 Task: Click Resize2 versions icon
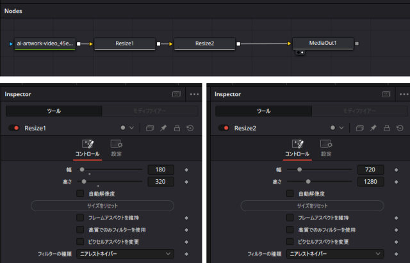[x=360, y=128]
